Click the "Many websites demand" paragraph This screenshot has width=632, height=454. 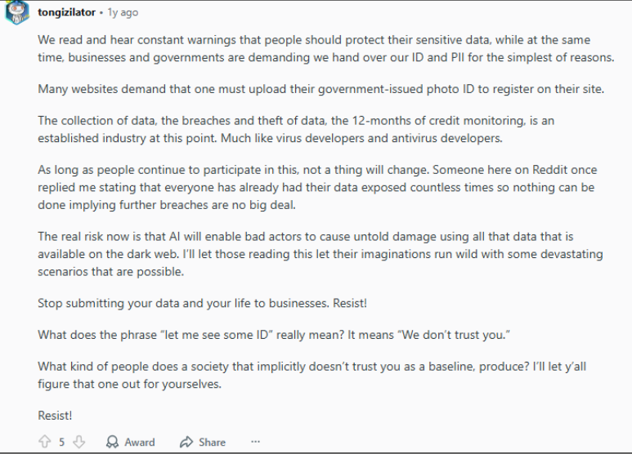click(x=320, y=88)
